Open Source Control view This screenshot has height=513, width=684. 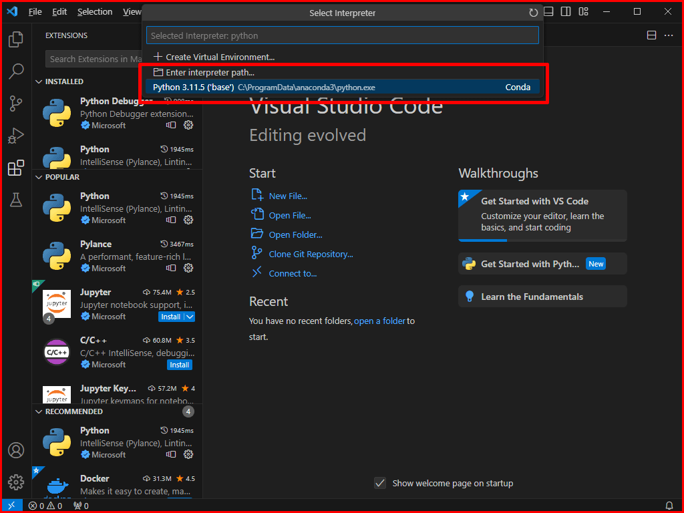16,104
